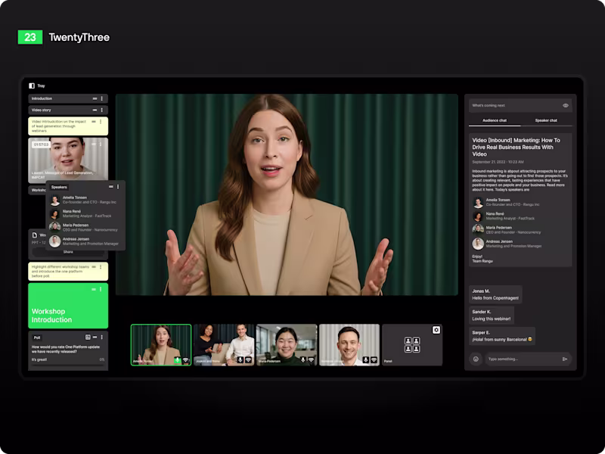Screen dimensions: 605x454
Task: Click Jonas M. Hello from Copenhagen message
Action: pyautogui.click(x=495, y=294)
